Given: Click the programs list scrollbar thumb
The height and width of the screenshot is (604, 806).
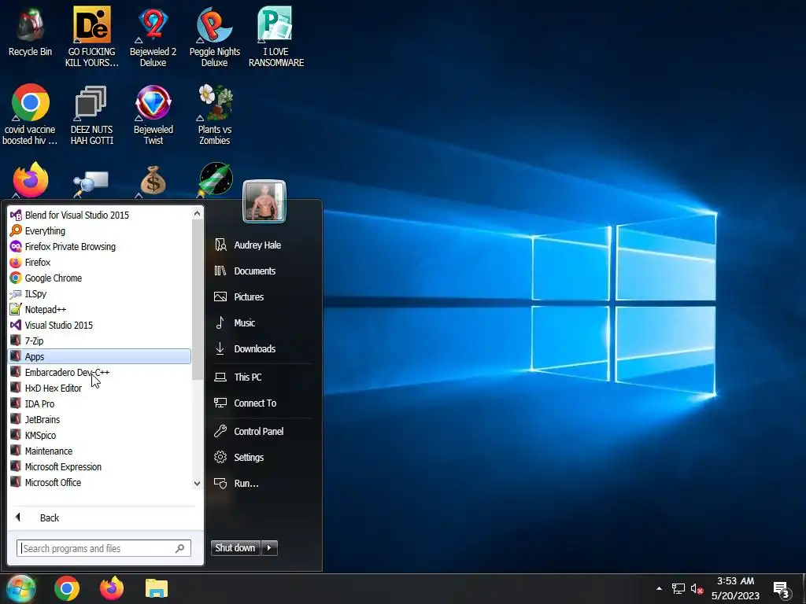Looking at the screenshot, I should pyautogui.click(x=198, y=300).
